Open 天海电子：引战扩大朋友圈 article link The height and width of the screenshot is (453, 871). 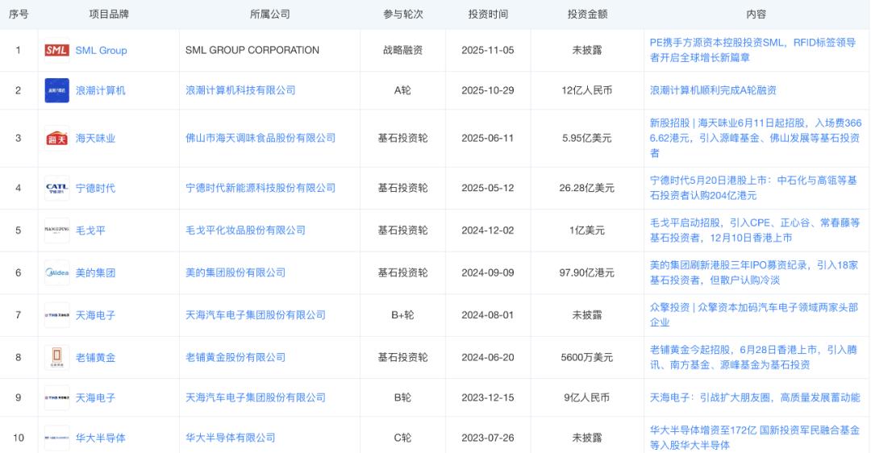pos(754,397)
